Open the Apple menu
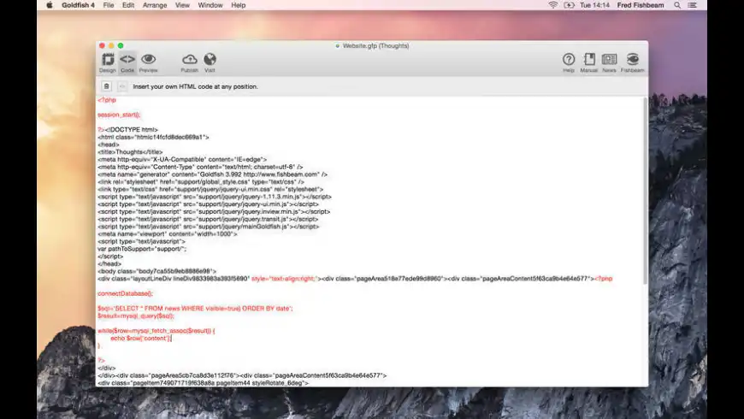744x419 pixels. (x=50, y=5)
